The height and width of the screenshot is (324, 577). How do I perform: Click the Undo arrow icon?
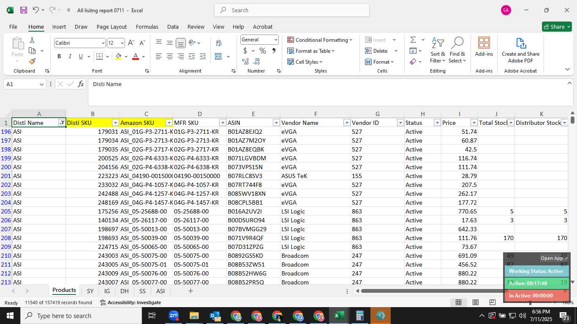tap(35, 10)
